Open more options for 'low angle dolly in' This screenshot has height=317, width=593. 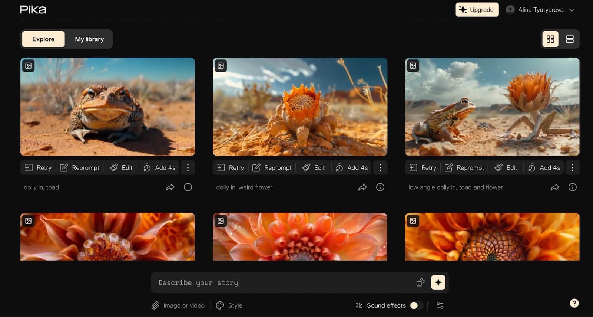tap(573, 168)
